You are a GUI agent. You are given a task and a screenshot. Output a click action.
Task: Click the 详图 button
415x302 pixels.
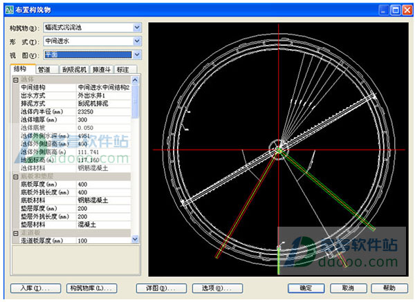click(x=161, y=288)
